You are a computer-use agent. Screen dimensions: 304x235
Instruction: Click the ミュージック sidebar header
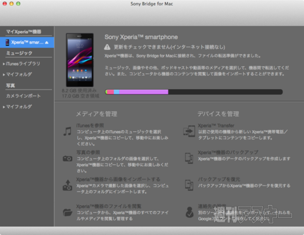[19, 53]
